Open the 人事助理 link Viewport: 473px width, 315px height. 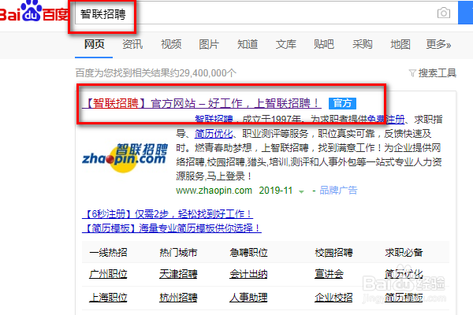[248, 298]
